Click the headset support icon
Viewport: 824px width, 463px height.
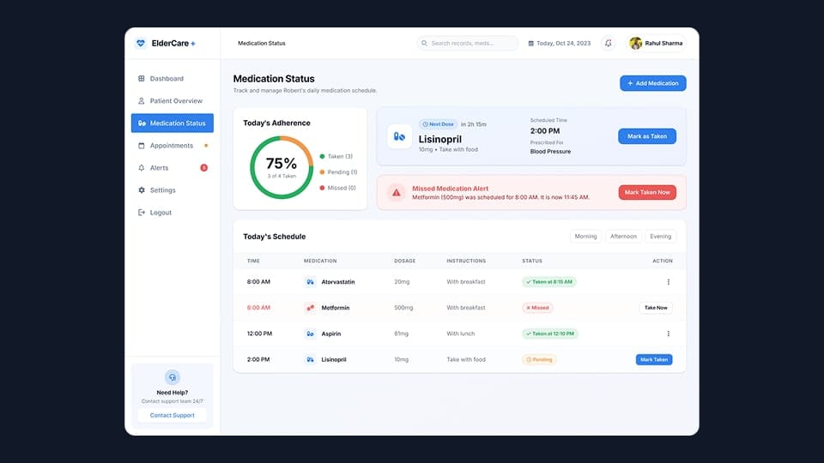[172, 377]
